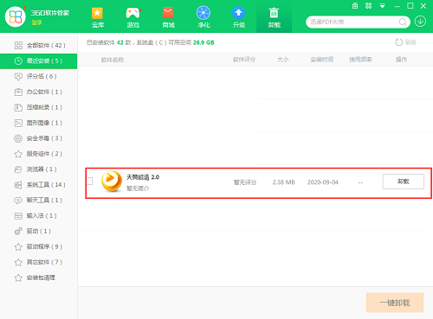Open the 商城 shopping bag icon
The image size is (433, 319).
pos(168,13)
